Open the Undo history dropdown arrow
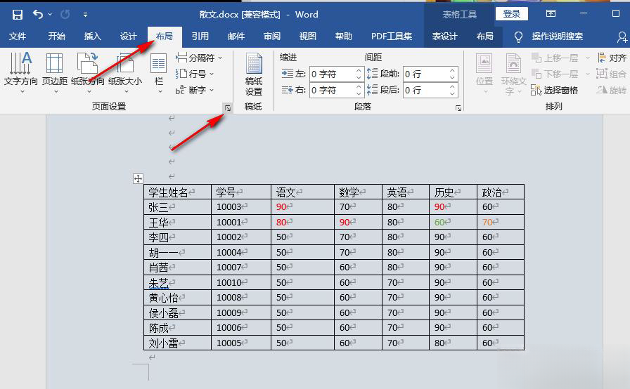Image resolution: width=630 pixels, height=389 pixels. pos(50,15)
